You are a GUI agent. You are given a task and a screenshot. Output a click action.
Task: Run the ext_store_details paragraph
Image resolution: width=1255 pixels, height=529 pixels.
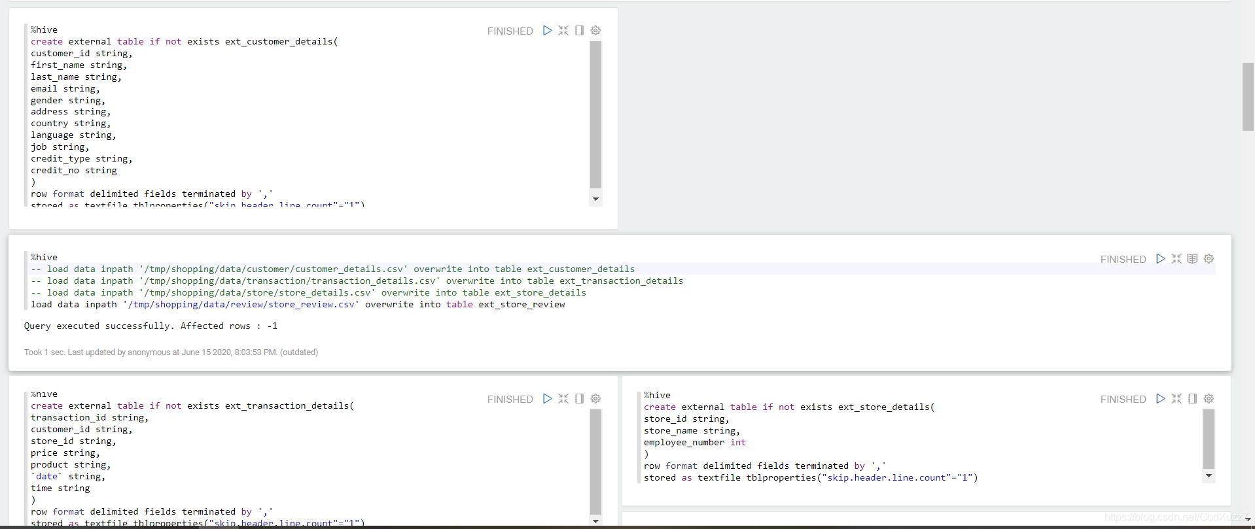(1160, 399)
